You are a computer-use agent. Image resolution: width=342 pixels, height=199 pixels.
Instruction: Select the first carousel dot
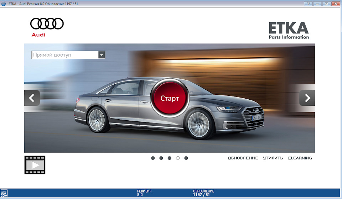[x=153, y=158]
